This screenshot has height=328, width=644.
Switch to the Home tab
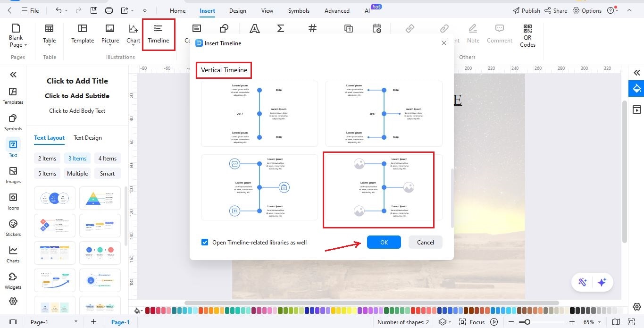(177, 10)
